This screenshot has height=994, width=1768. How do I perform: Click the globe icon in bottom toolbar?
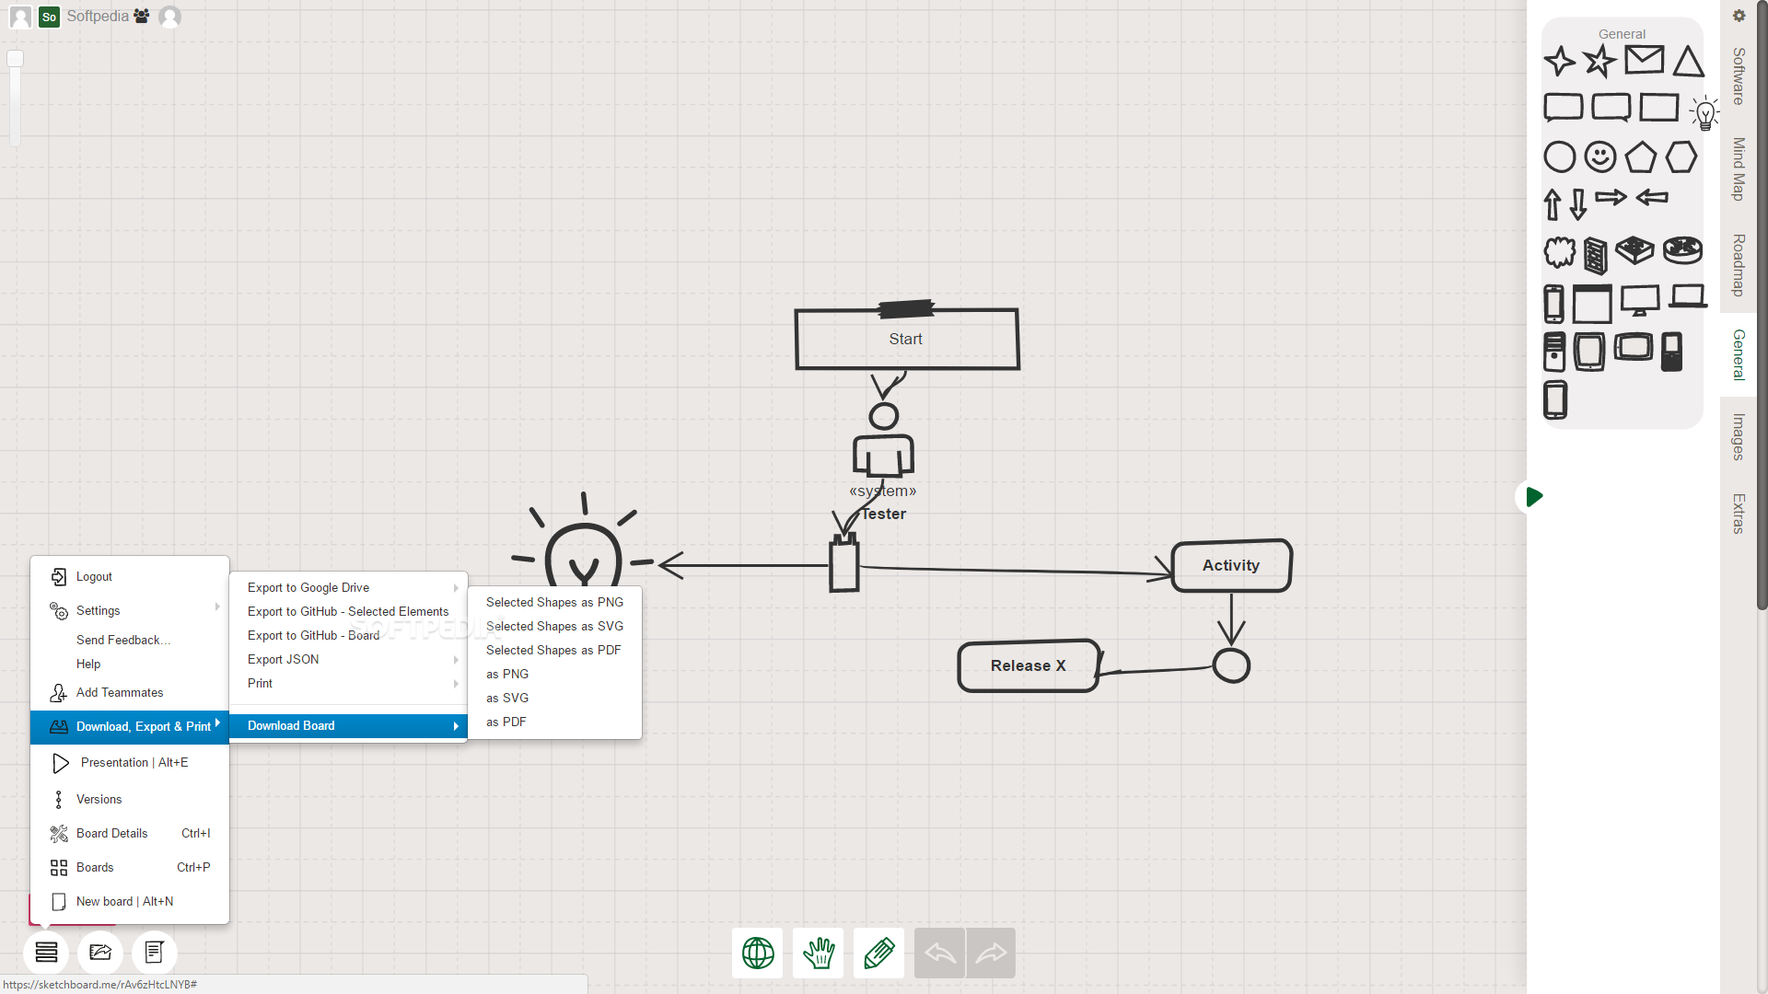click(757, 953)
